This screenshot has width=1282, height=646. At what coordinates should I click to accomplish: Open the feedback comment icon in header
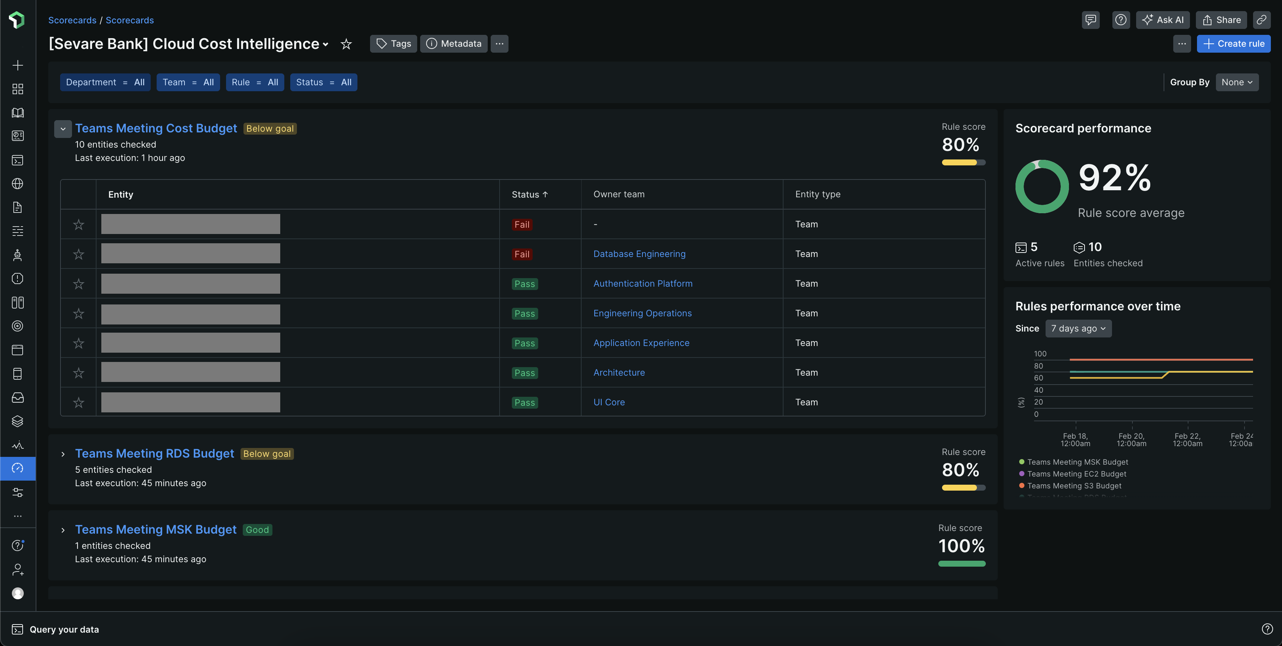[1090, 20]
